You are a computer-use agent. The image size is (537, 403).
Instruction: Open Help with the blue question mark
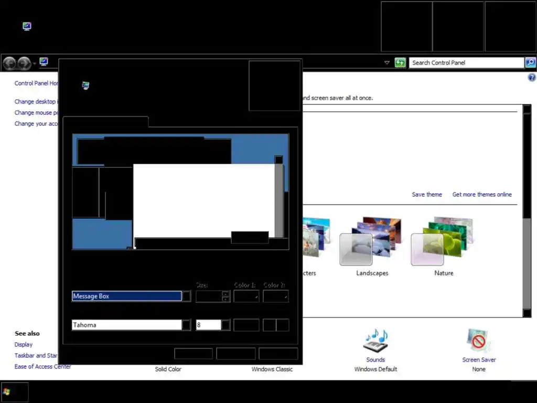pos(532,78)
